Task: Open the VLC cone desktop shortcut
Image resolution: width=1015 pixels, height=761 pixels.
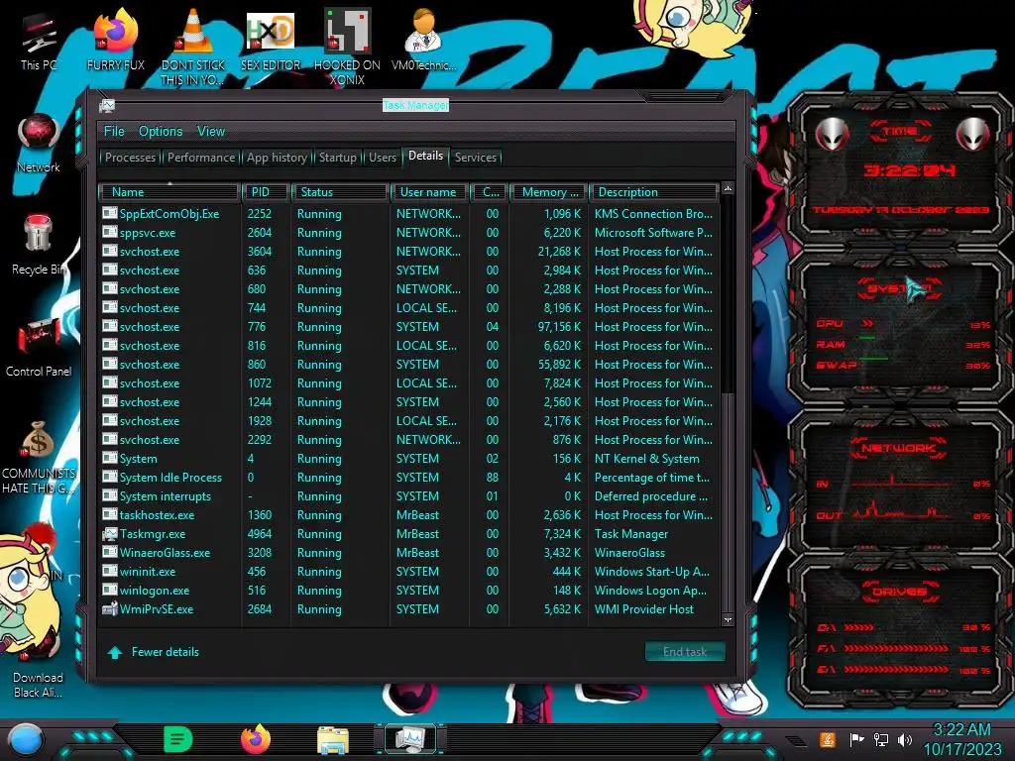Action: 192,47
